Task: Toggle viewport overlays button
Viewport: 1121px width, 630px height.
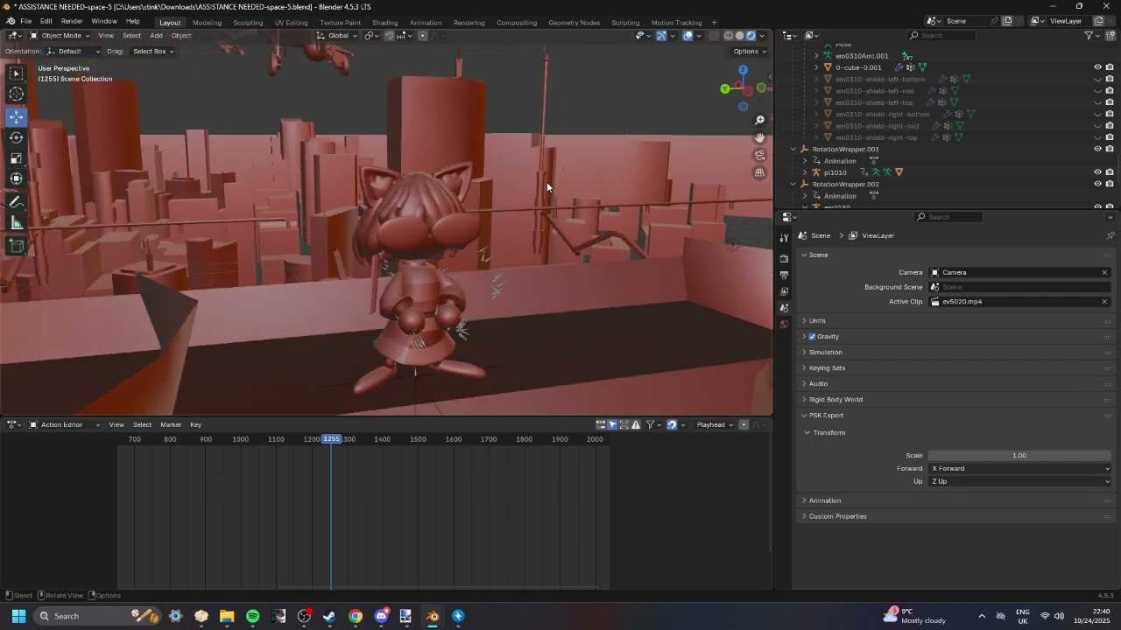Action: point(688,36)
